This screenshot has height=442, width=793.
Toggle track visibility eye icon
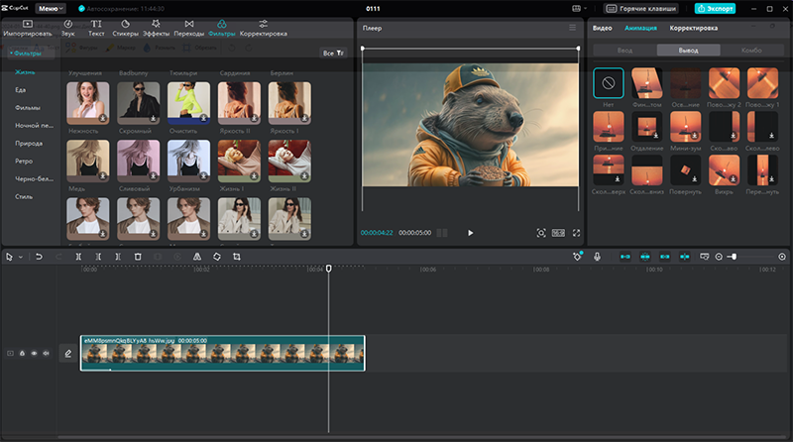tap(34, 353)
